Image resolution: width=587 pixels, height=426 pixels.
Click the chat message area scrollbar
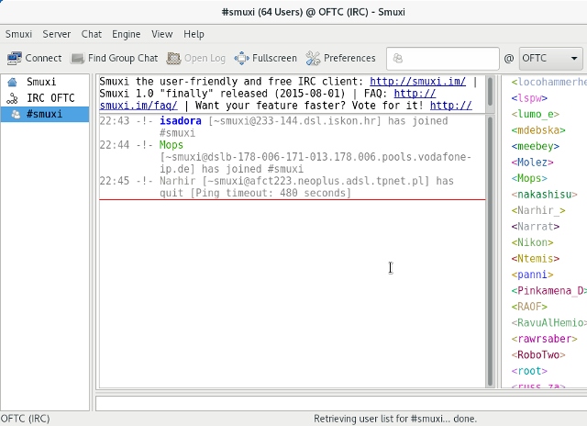pos(490,251)
